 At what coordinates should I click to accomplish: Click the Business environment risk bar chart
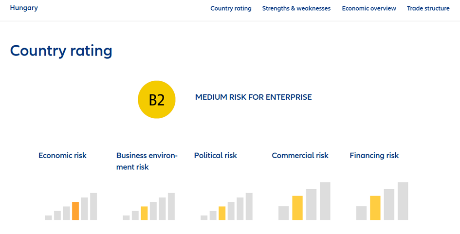148,207
